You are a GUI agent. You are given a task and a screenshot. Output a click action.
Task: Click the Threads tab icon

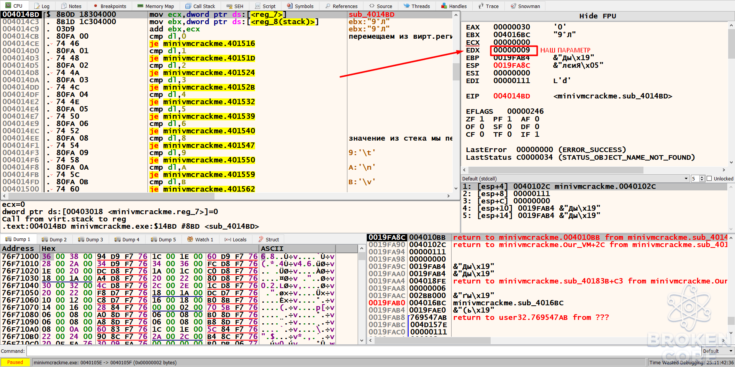pos(407,6)
